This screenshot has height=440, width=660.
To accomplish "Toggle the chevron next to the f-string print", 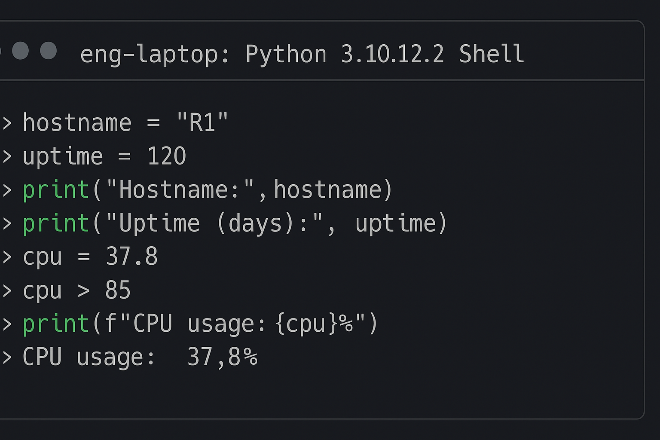I will tap(6, 324).
